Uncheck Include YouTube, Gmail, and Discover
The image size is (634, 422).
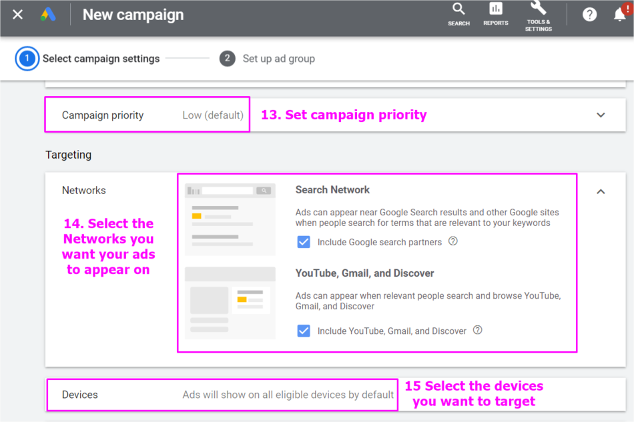[x=304, y=331]
